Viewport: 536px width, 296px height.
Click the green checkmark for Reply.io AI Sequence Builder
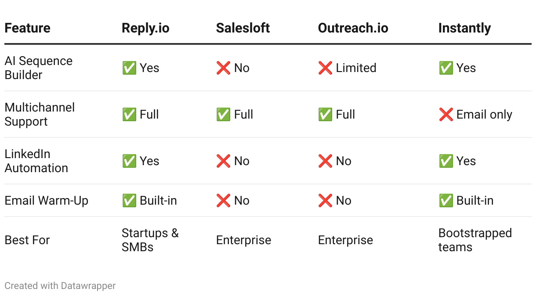tap(129, 68)
